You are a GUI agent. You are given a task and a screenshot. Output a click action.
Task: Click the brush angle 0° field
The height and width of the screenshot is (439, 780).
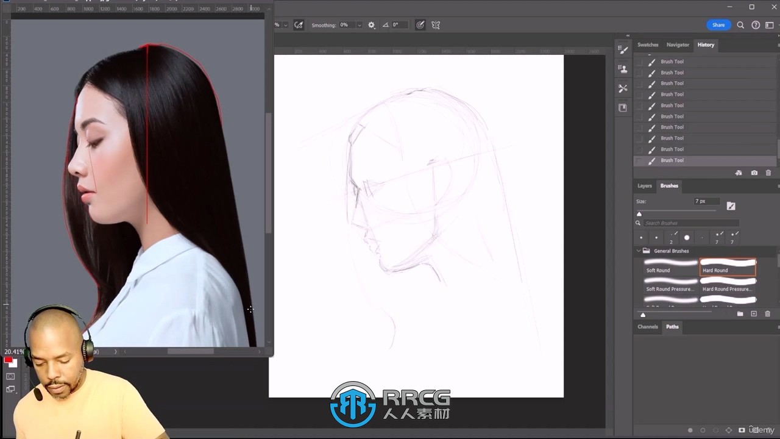pos(400,25)
